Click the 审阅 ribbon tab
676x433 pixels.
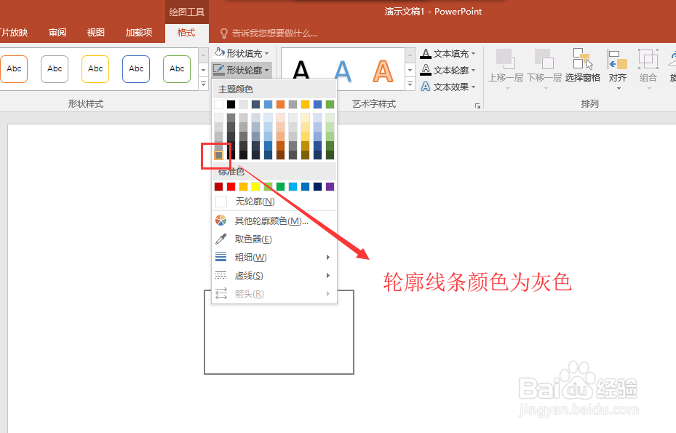(57, 32)
